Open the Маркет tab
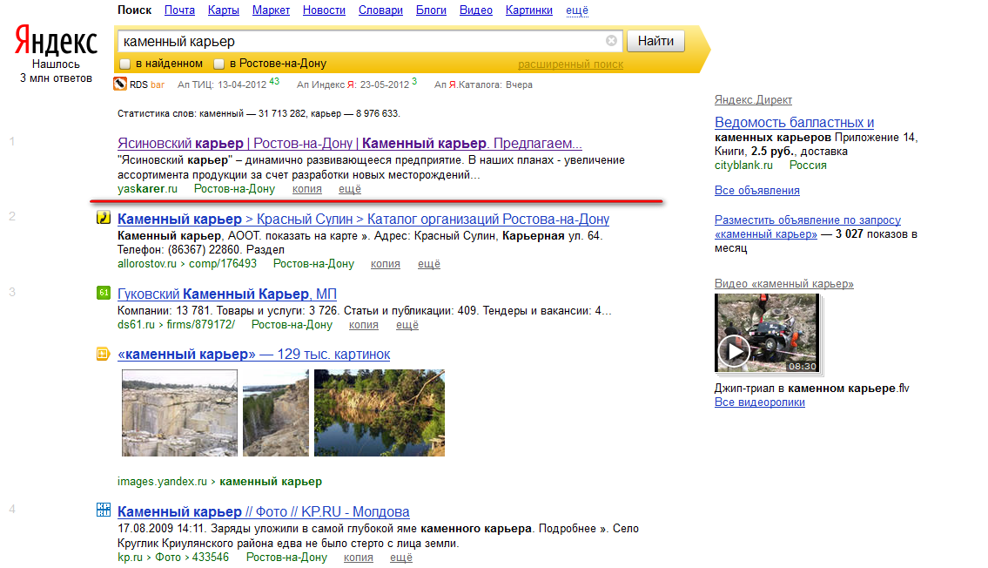 click(x=271, y=10)
